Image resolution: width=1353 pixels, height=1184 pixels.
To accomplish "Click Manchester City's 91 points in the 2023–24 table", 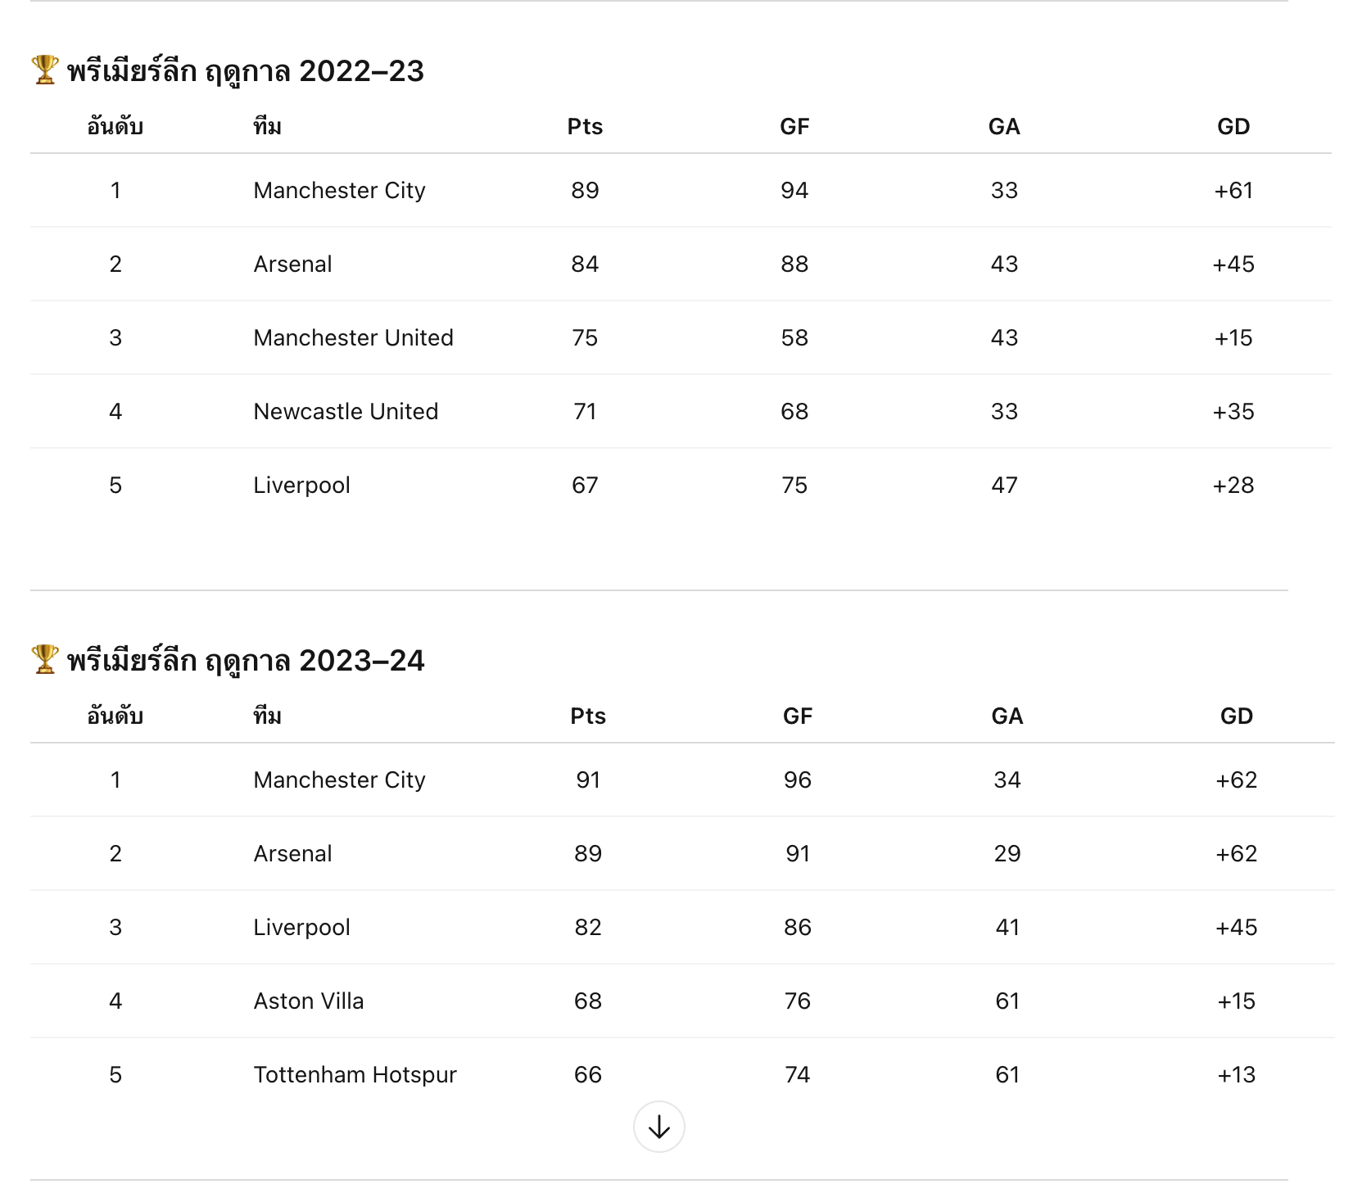I will (588, 780).
